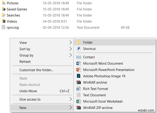
Task: Click the Excel Worksheet icon
Action: [78, 101]
